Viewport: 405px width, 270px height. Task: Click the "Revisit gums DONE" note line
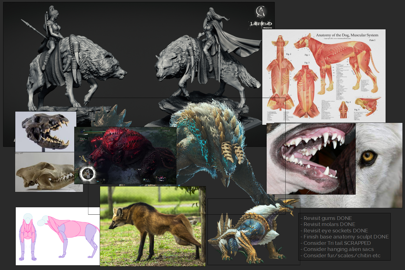pos(327,218)
